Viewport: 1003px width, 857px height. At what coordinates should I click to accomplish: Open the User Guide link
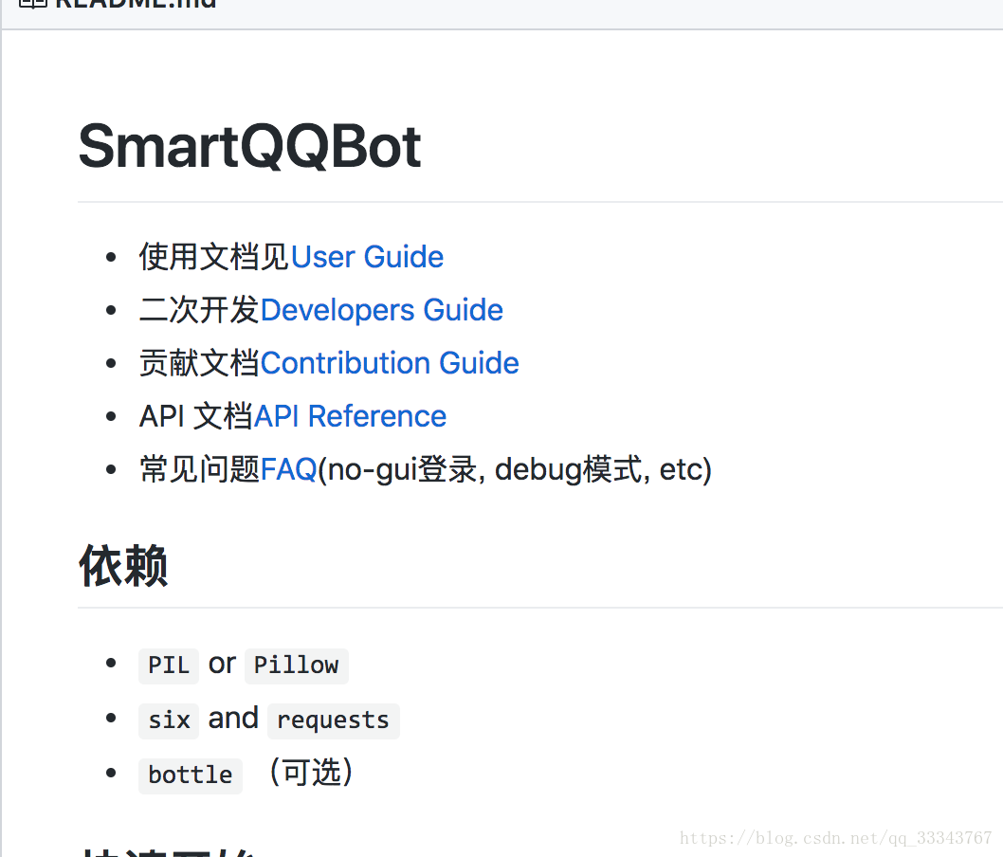[367, 257]
